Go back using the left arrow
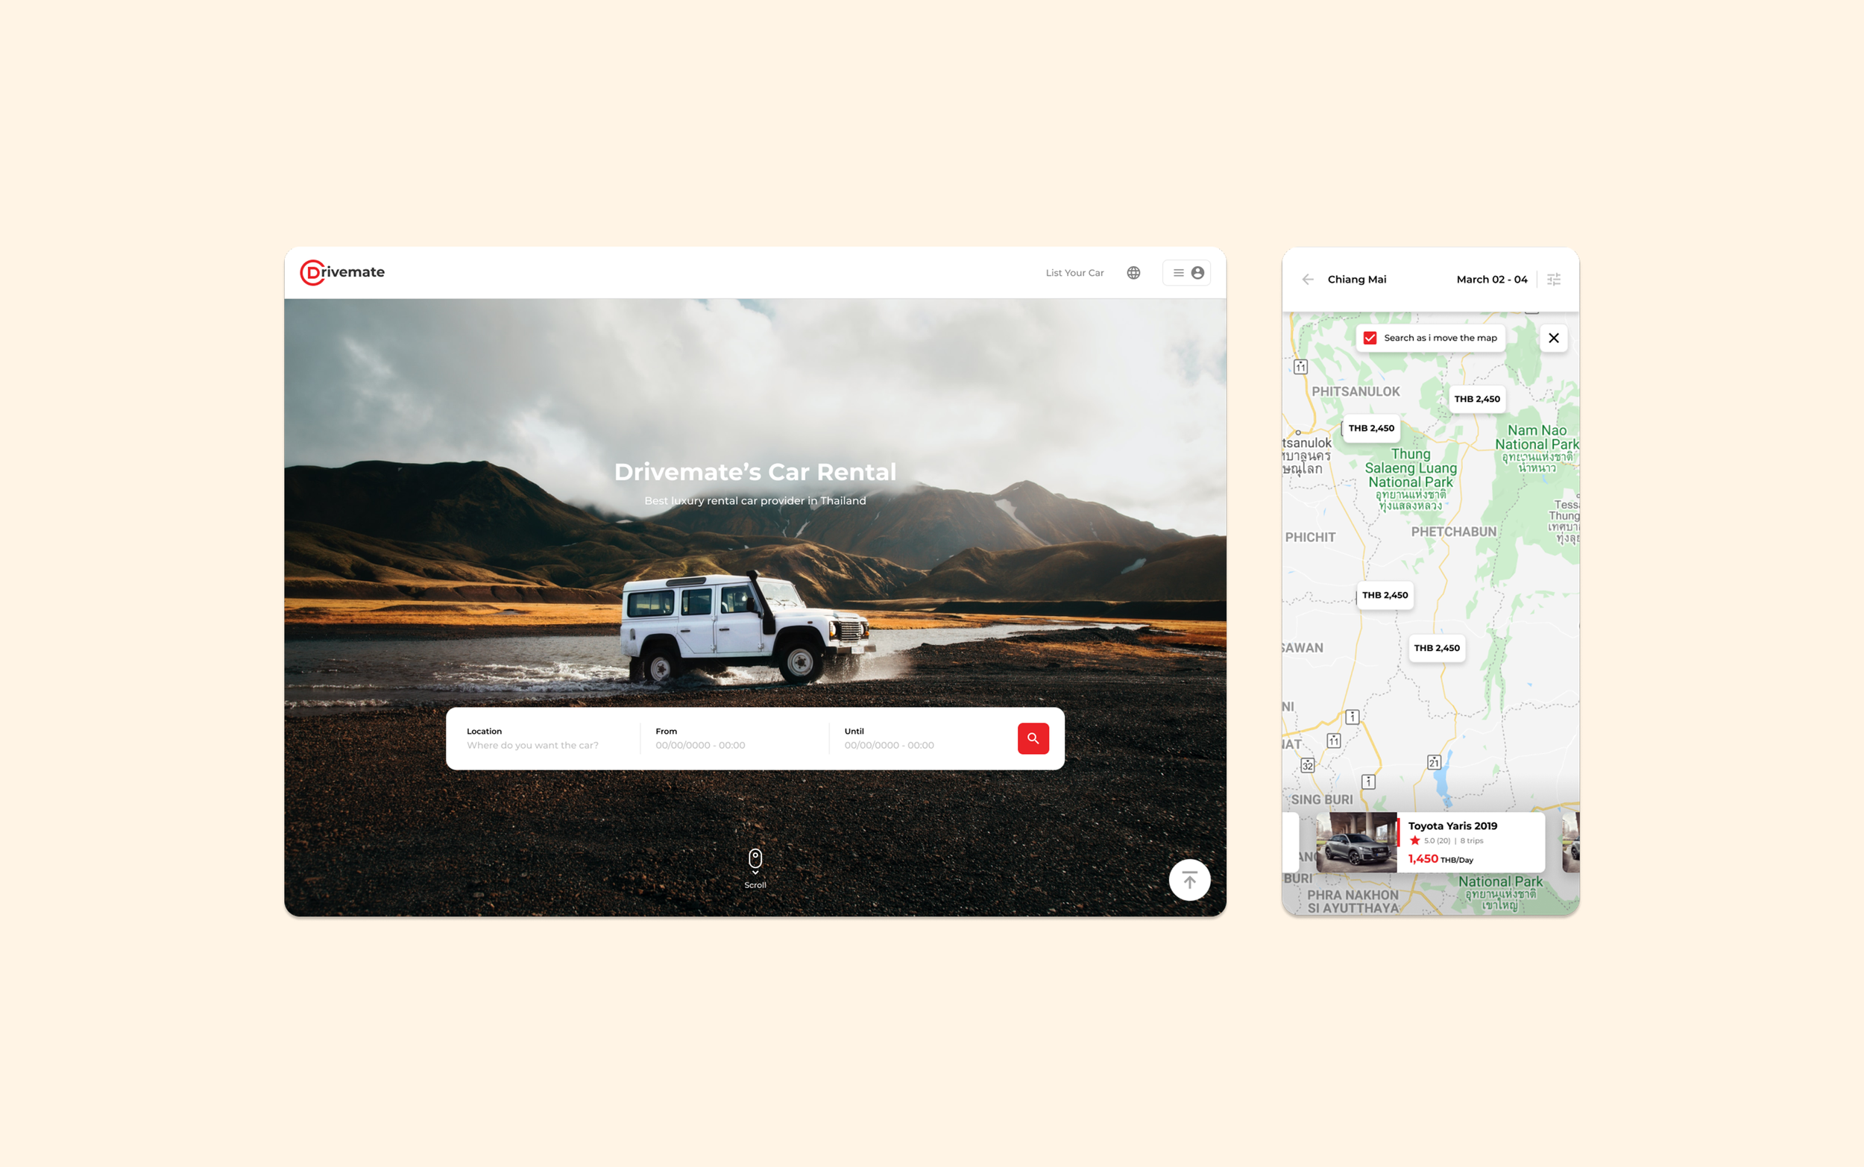This screenshot has width=1864, height=1167. point(1307,280)
